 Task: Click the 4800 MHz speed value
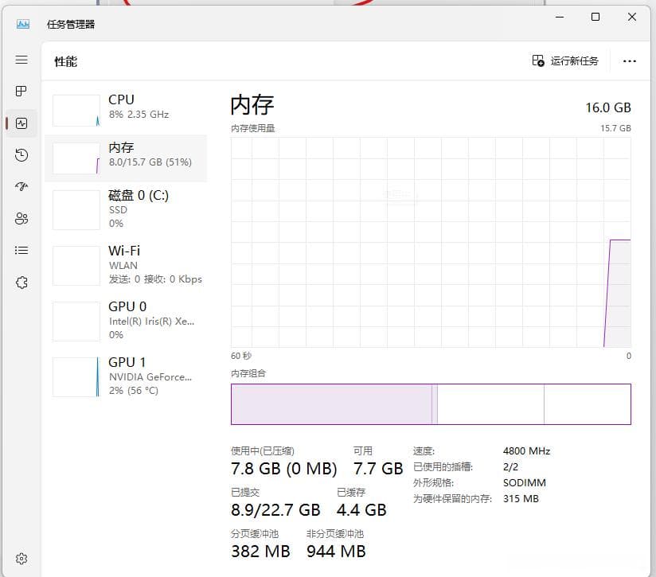[526, 451]
